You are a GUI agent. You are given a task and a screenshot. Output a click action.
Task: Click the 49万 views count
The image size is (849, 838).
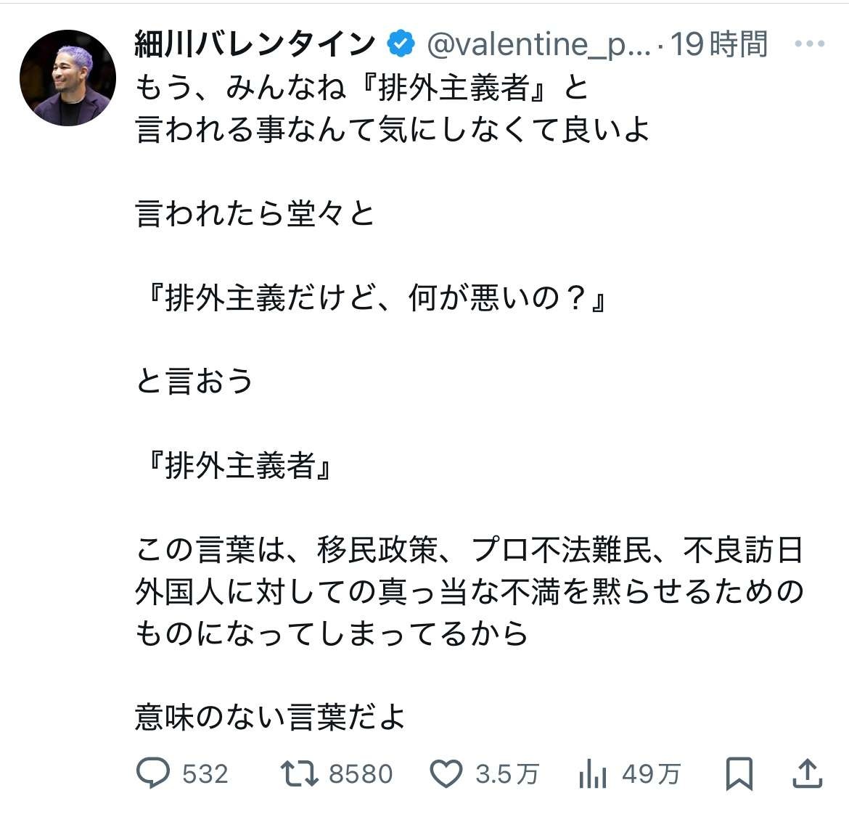coord(651,774)
